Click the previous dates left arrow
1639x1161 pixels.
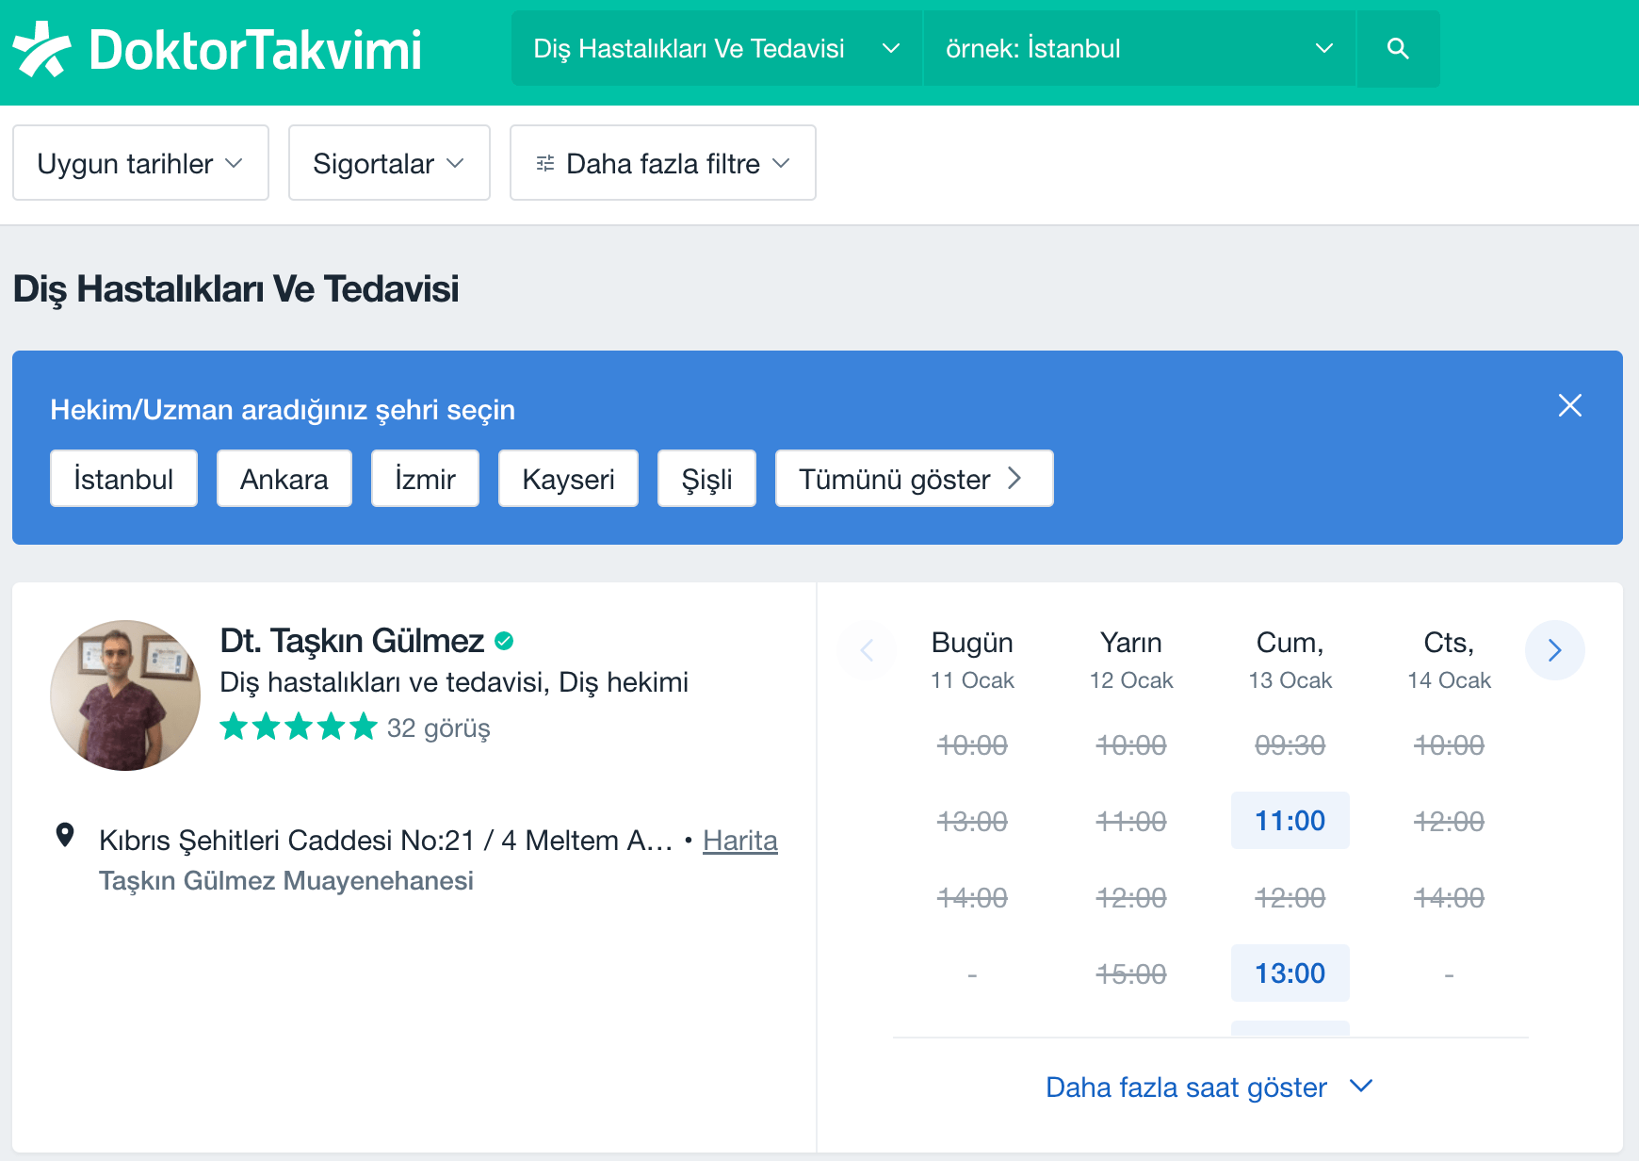click(867, 650)
